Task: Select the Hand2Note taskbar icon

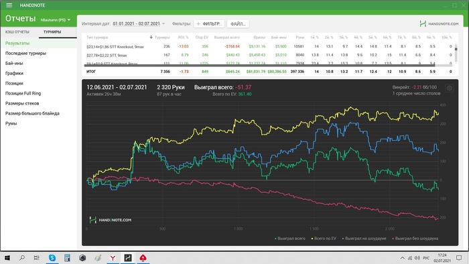Action: coord(128,258)
